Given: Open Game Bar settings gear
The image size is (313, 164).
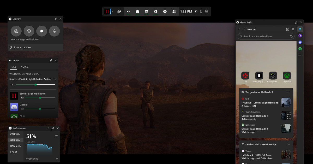Looking at the screenshot, I should click(x=206, y=11).
